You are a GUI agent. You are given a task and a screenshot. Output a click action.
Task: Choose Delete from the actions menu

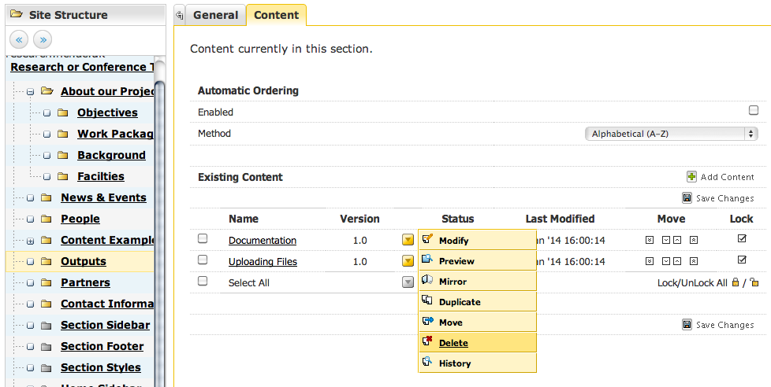coord(453,343)
